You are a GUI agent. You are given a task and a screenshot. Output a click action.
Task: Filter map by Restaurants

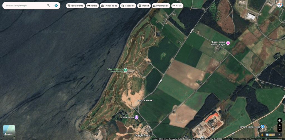(75, 6)
